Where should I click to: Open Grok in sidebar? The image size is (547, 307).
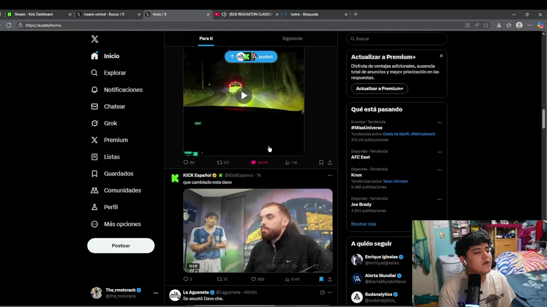pyautogui.click(x=104, y=123)
